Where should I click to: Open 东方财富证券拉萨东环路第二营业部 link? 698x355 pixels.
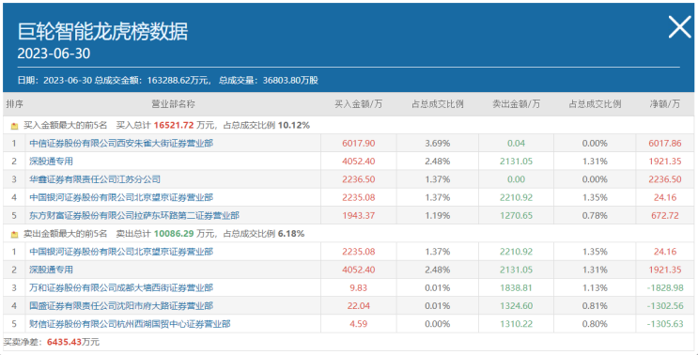(134, 216)
